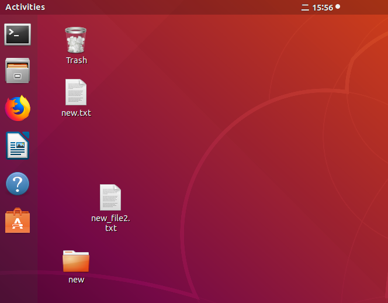The image size is (388, 303).
Task: Open the calendar via the 15:56 clock
Action: (323, 8)
